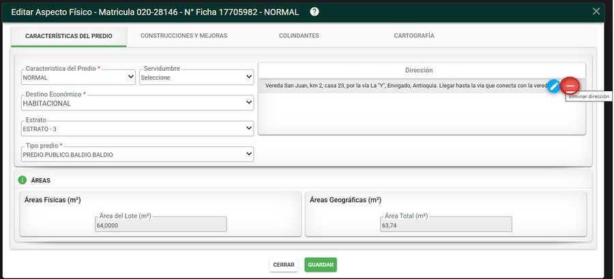614x279 pixels.
Task: Click the Área del Lote field
Action: (x=160, y=225)
